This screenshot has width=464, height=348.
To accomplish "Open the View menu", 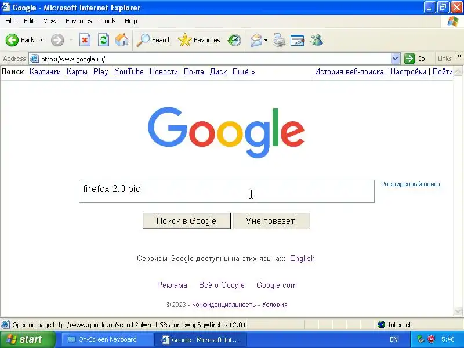I will [50, 21].
